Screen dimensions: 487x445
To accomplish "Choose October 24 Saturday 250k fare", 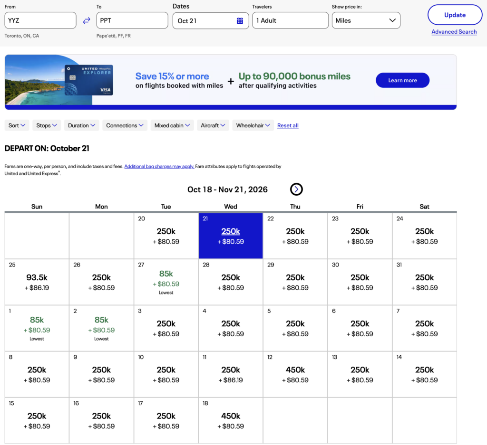I will pyautogui.click(x=425, y=236).
